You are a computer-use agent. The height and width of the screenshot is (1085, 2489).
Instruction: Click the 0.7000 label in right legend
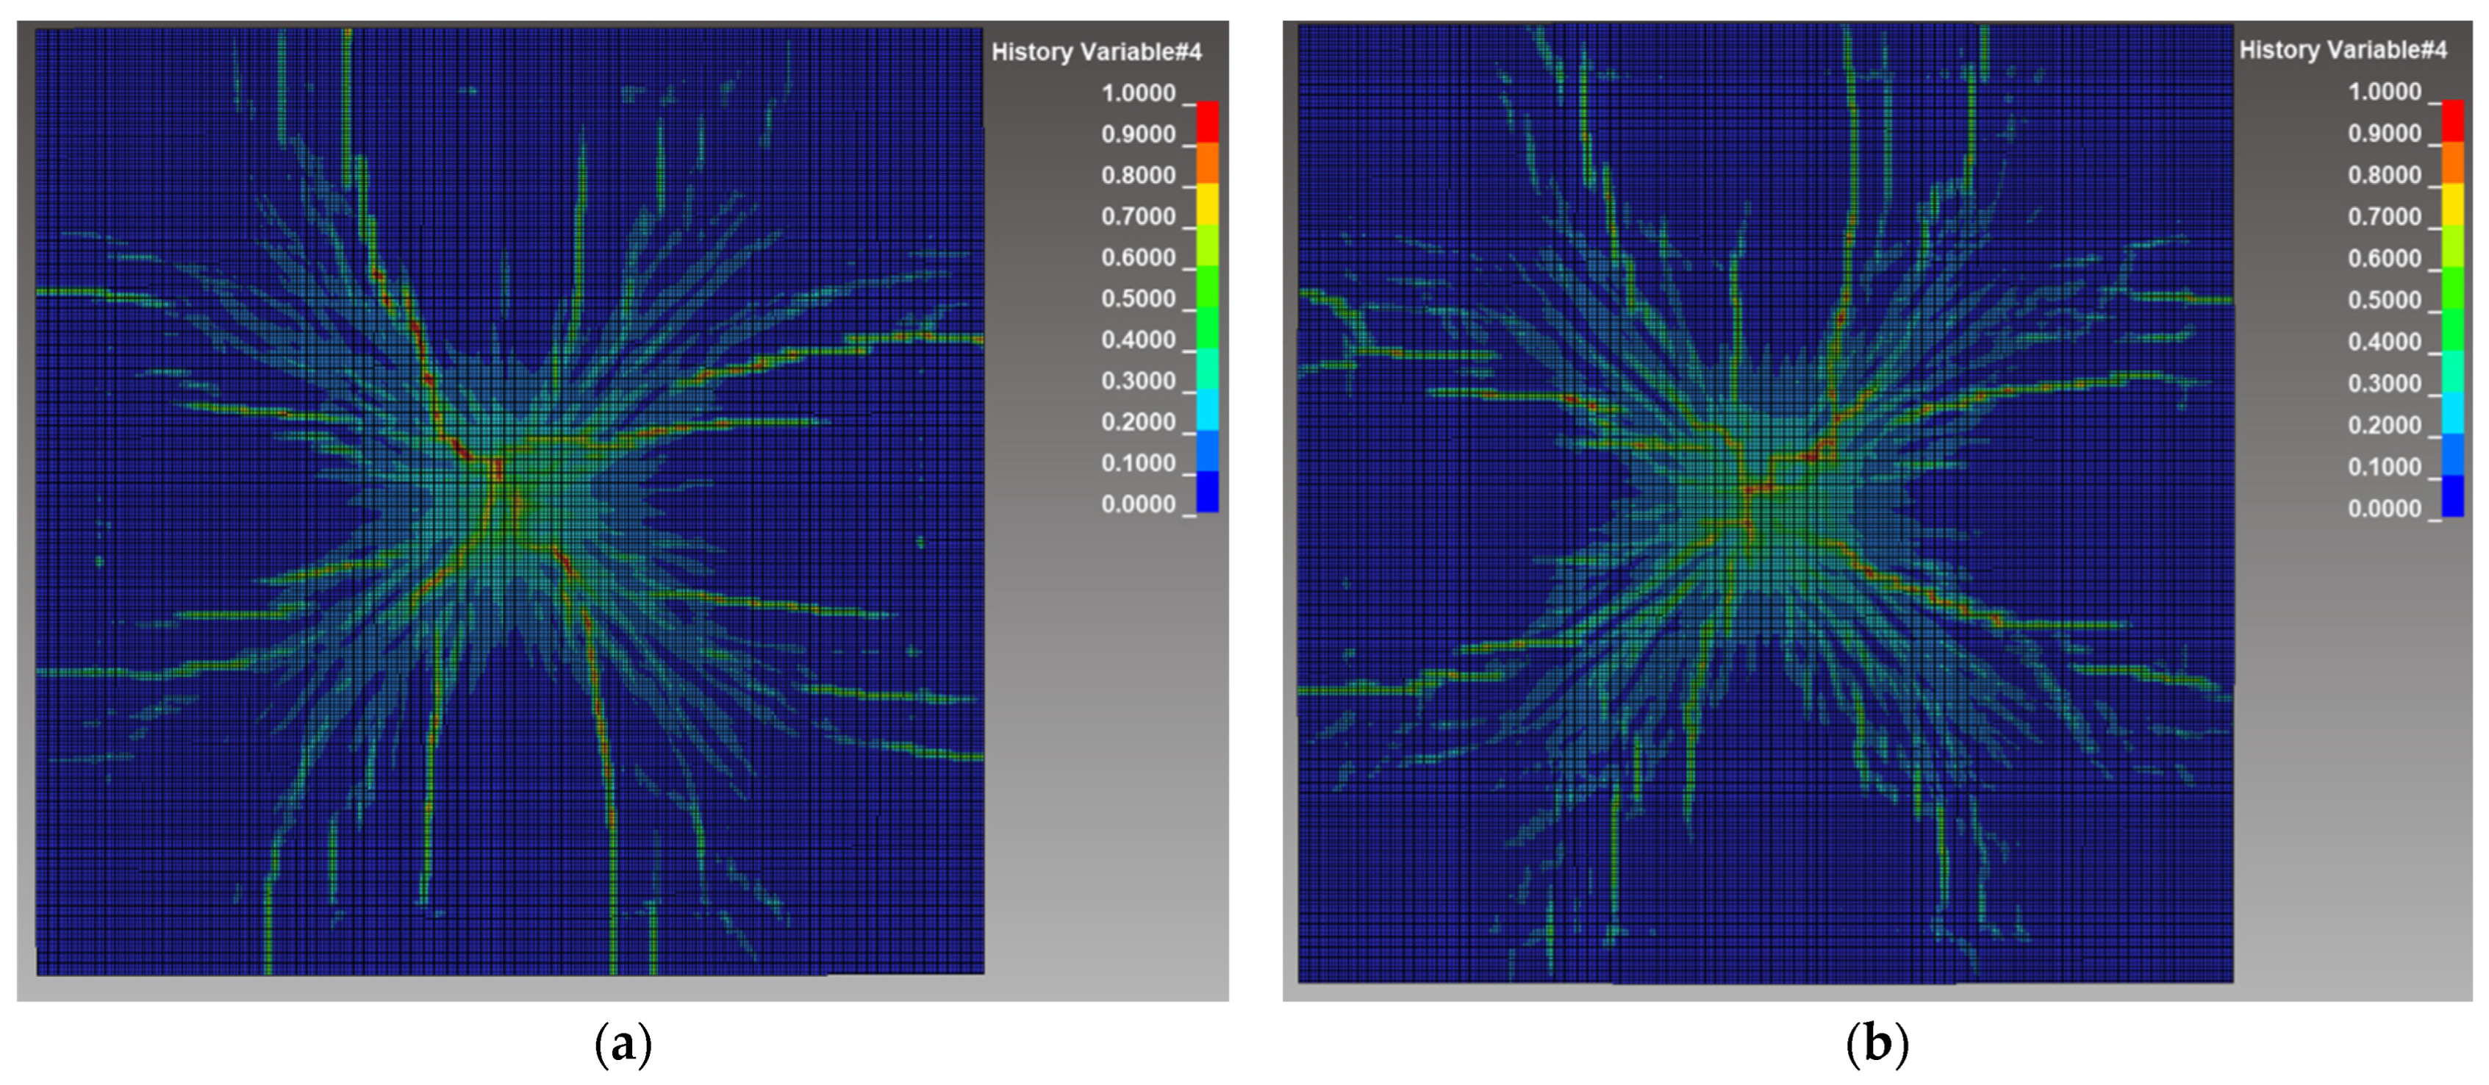[2384, 216]
